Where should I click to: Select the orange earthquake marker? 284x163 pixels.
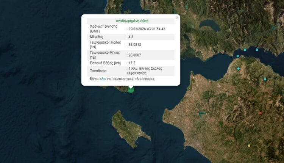(260, 113)
